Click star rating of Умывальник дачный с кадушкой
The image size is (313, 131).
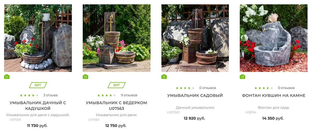pyautogui.click(x=29, y=95)
